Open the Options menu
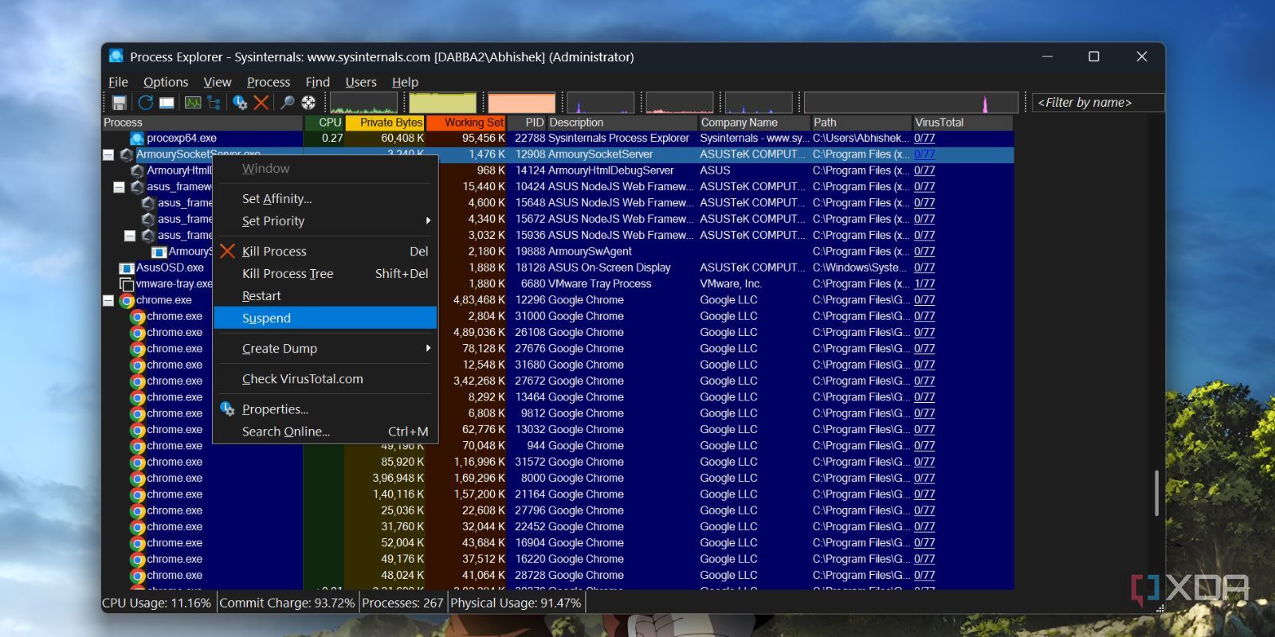 point(166,82)
